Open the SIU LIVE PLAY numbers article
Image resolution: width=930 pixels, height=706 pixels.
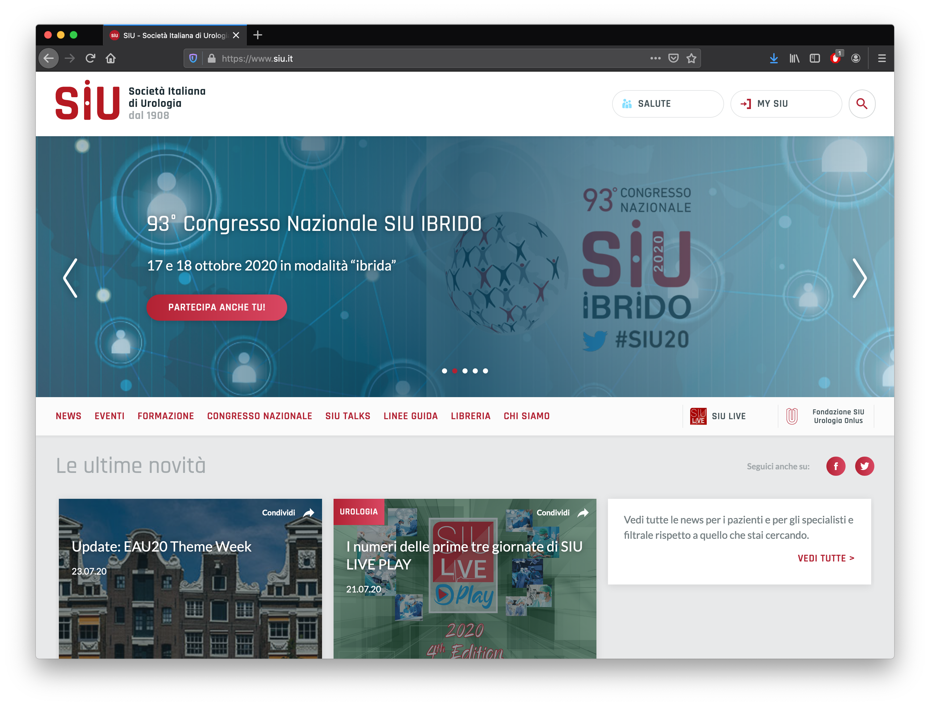pos(464,555)
